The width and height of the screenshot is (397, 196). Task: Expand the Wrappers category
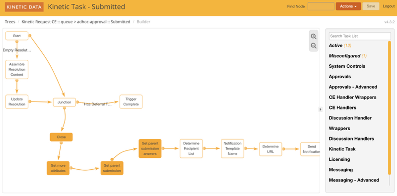[339, 128]
